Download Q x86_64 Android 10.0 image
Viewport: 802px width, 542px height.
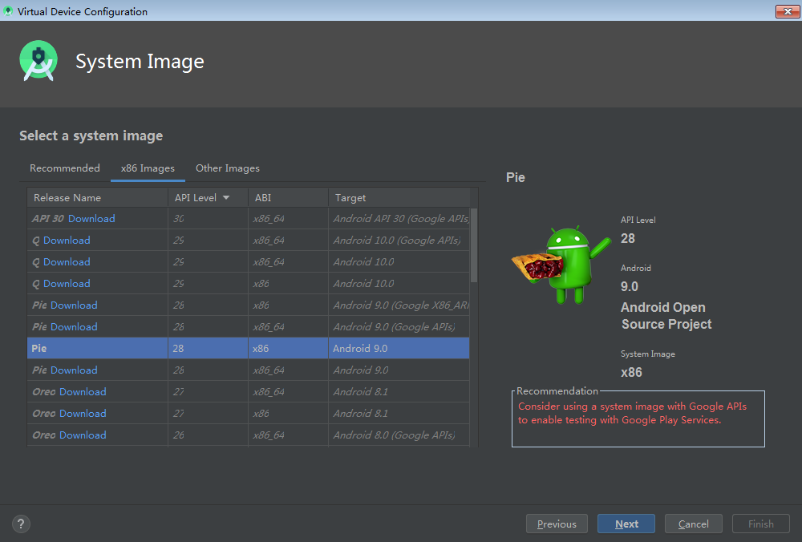pyautogui.click(x=67, y=262)
